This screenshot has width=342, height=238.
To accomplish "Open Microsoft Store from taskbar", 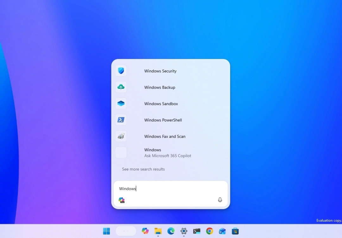I will tap(235, 231).
